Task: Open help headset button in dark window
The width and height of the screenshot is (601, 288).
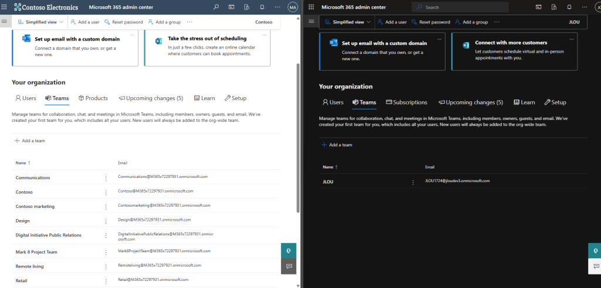Action: pos(596,251)
